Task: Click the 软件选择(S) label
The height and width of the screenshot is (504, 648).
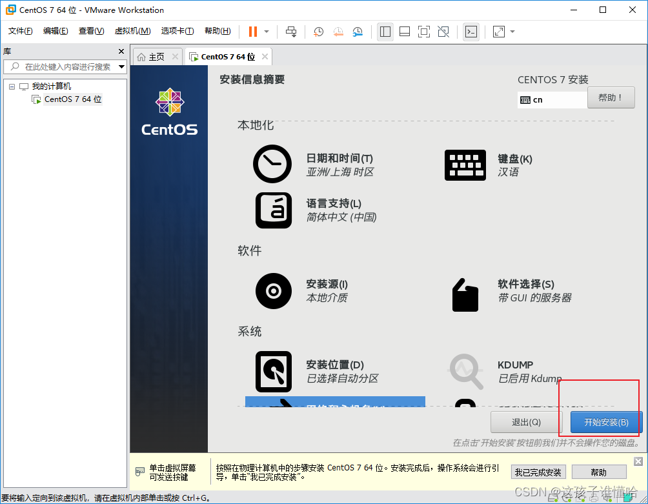Action: coord(525,284)
